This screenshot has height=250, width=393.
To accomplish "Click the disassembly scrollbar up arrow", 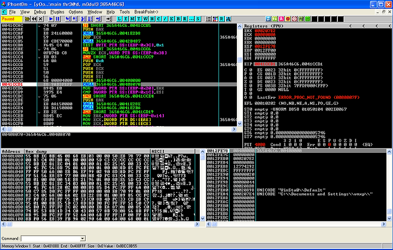I will coord(240,26).
